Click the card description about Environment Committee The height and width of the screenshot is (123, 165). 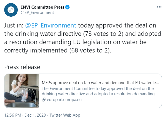click(100, 91)
